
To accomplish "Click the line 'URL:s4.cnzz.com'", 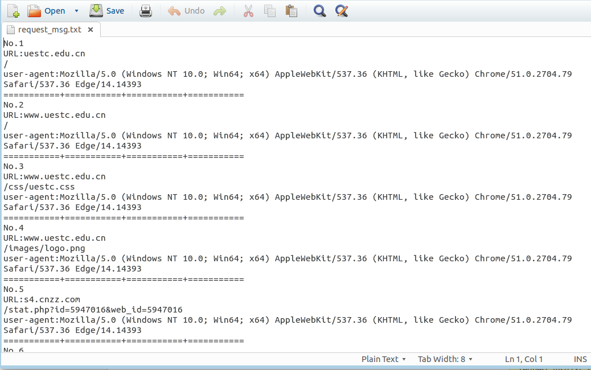I will (x=42, y=299).
